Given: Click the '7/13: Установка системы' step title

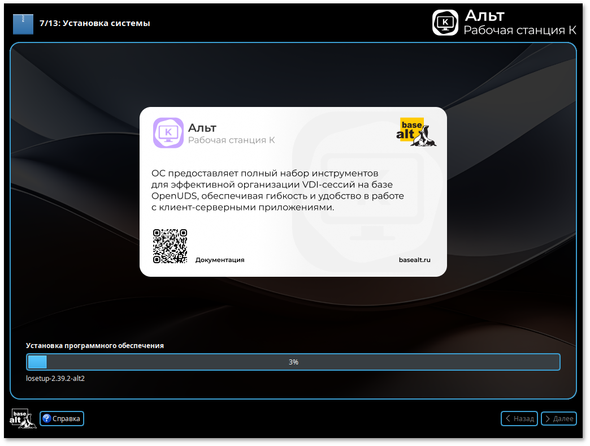Looking at the screenshot, I should (x=95, y=23).
